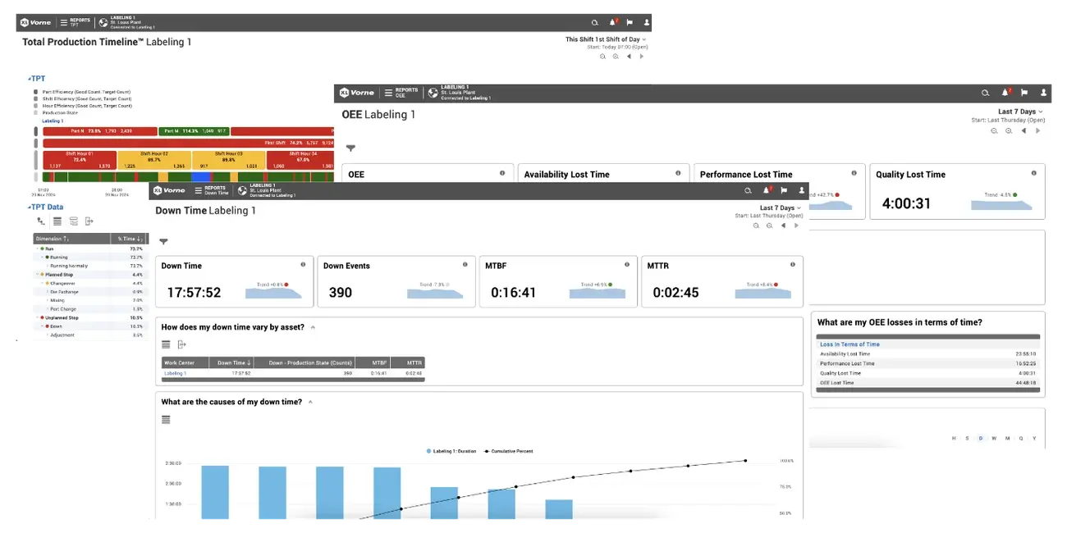This screenshot has height=533, width=1067.
Task: Zoom in time range in Down Time window
Action: pyautogui.click(x=769, y=225)
